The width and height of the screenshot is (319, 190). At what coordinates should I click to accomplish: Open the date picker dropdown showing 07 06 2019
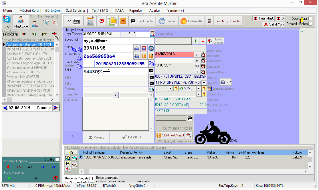pyautogui.click(x=50, y=108)
